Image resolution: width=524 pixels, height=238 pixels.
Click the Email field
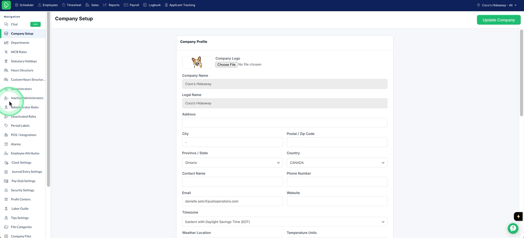point(232,201)
